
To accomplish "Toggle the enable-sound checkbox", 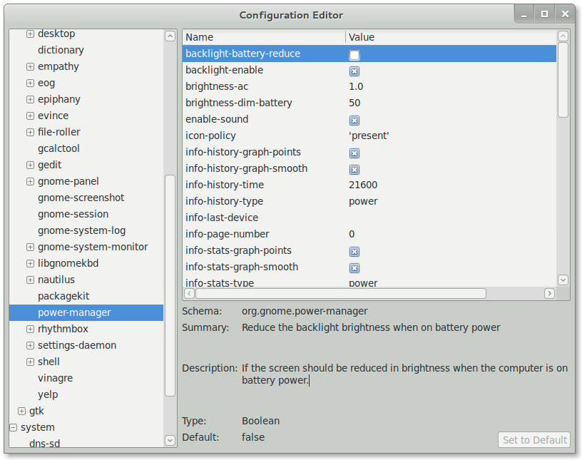I will point(354,121).
